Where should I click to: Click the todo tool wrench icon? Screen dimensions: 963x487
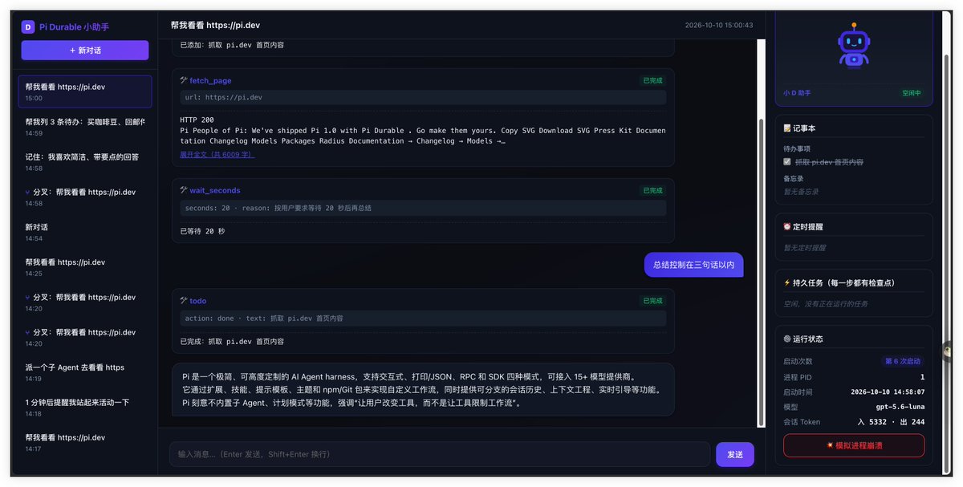click(184, 301)
